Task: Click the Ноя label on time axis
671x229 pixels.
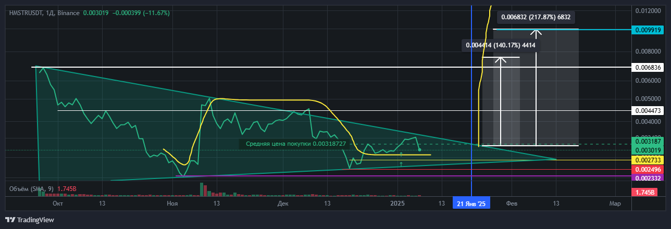Action: [x=172, y=204]
